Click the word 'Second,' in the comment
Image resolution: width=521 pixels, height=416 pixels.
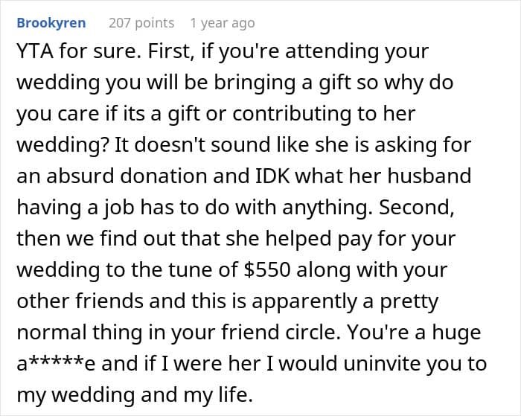417,208
